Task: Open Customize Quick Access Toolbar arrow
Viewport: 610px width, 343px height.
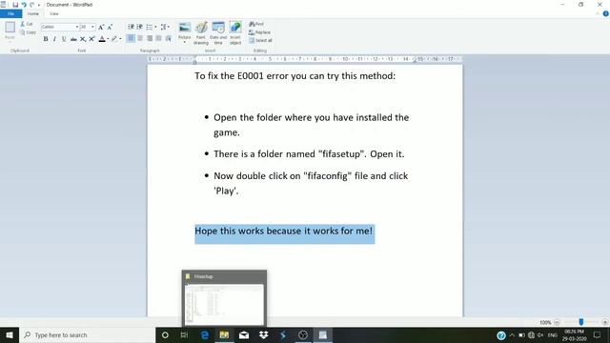Action: pos(39,5)
